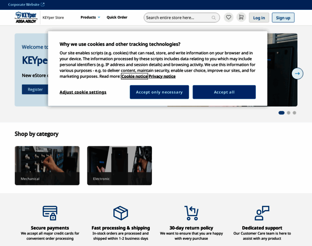Image resolution: width=312 pixels, height=246 pixels.
Task: Open the KEYper Store home link
Action: (53, 18)
